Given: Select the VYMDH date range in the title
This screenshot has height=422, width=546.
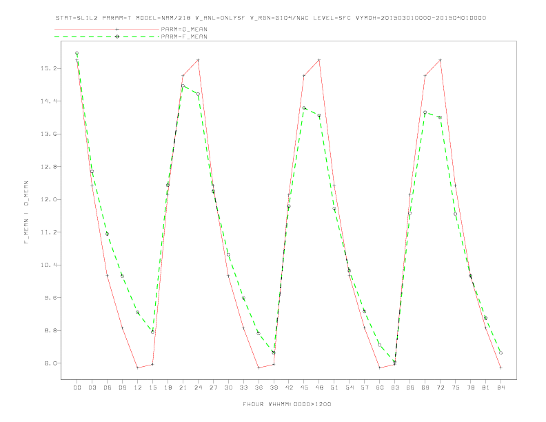Looking at the screenshot, I should pos(421,18).
